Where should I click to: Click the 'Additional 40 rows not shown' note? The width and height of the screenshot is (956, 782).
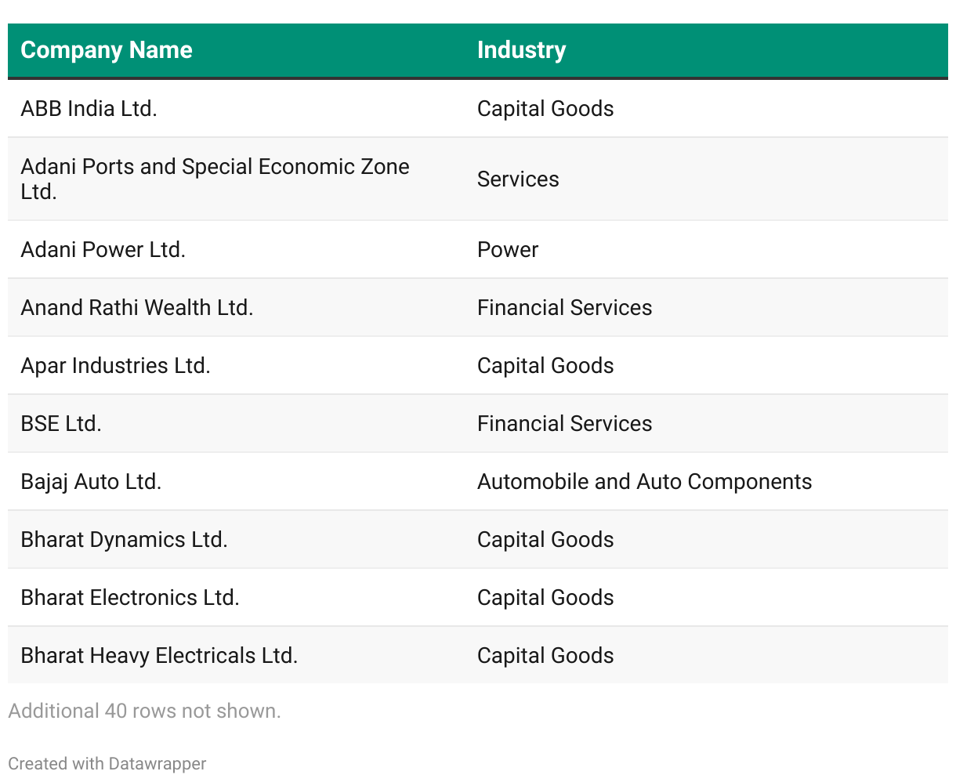click(144, 711)
